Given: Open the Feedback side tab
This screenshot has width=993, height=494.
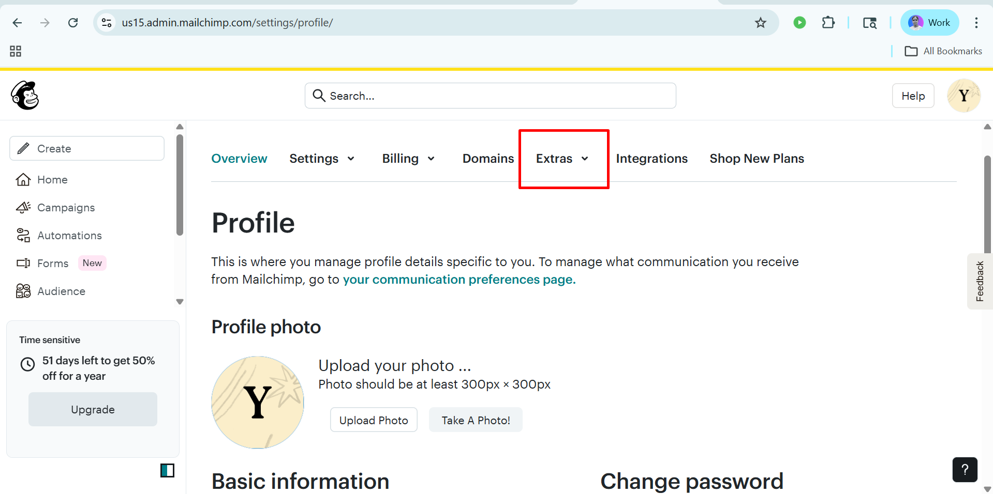Looking at the screenshot, I should tap(980, 282).
